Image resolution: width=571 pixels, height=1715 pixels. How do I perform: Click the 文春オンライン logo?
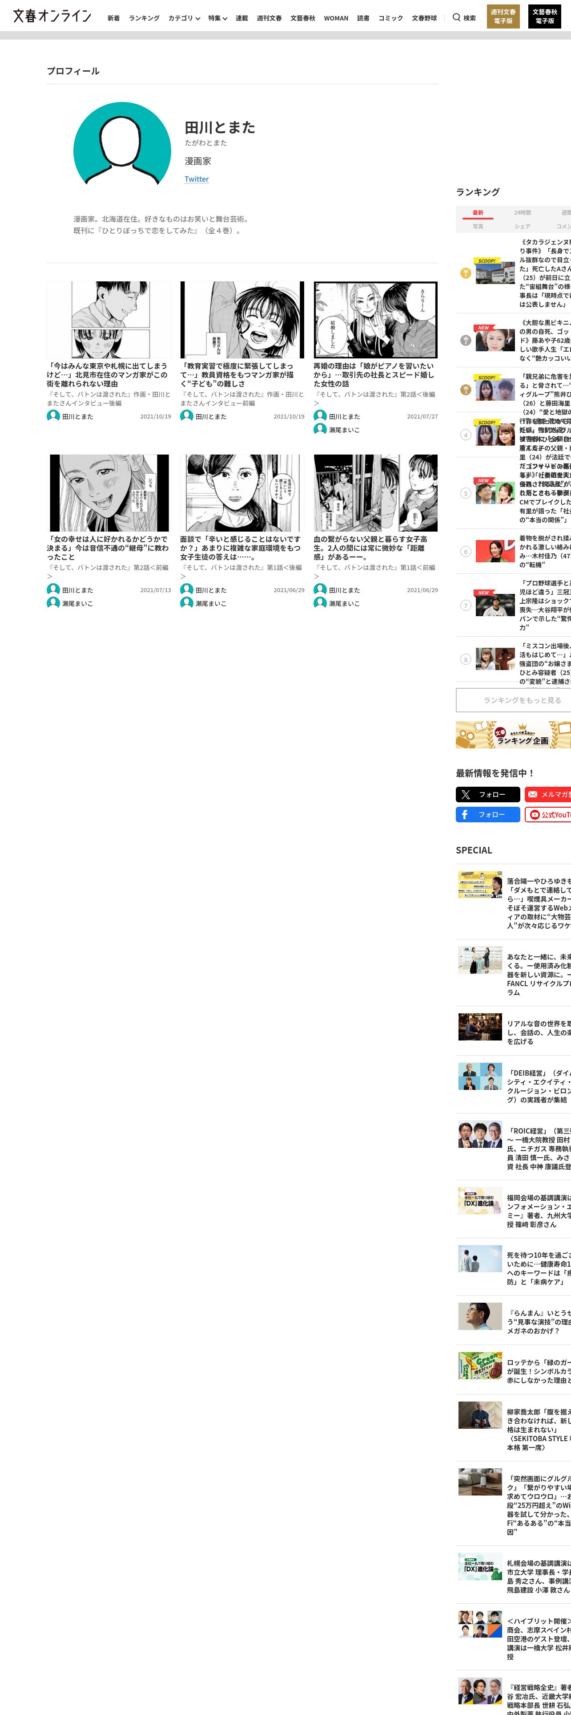coord(52,16)
